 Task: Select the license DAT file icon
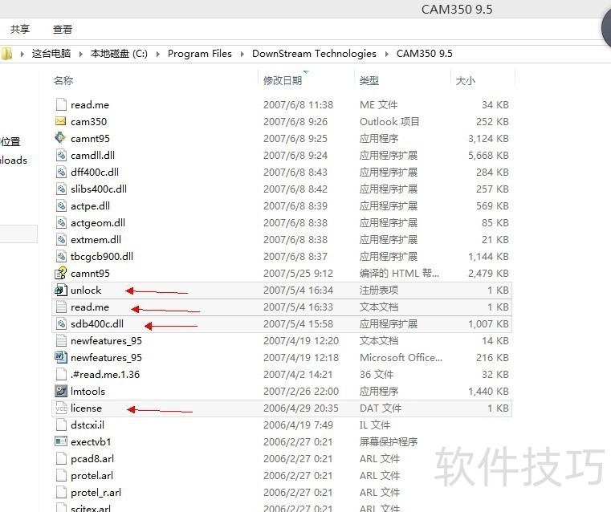point(61,408)
